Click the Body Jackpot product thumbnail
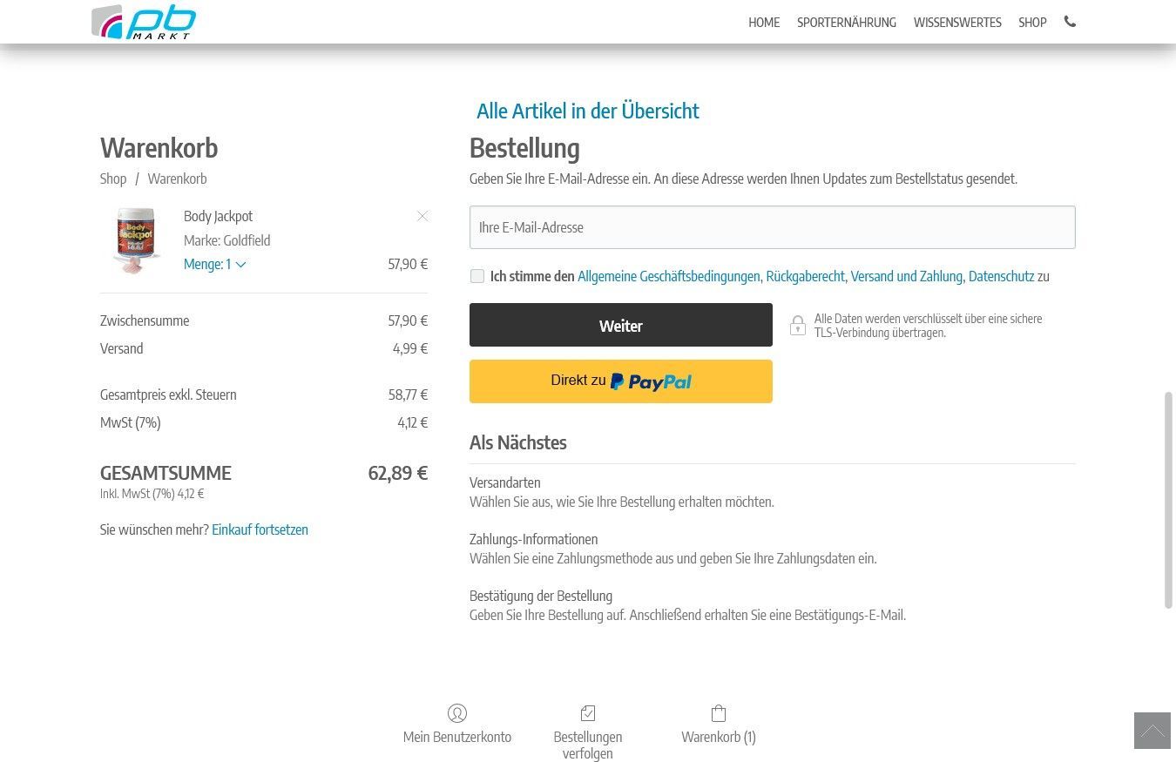1176x762 pixels. [x=136, y=240]
